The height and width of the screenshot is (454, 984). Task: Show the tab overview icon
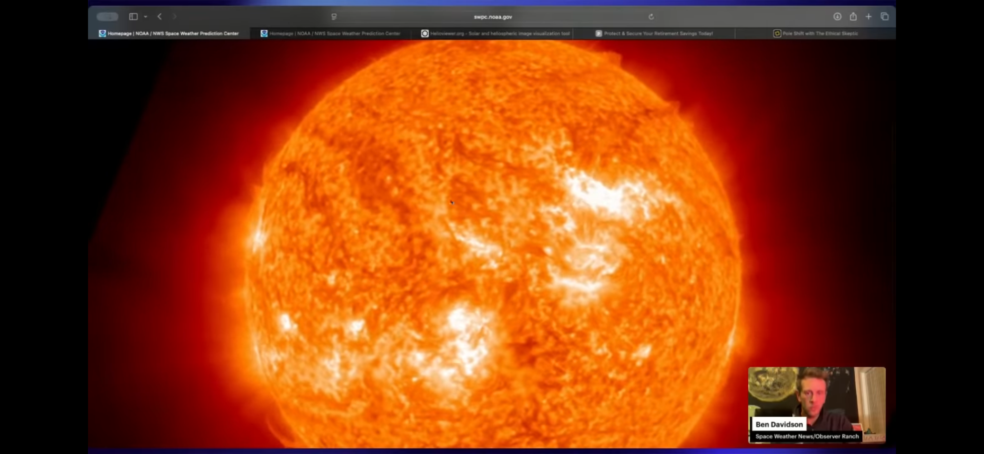[x=885, y=17]
